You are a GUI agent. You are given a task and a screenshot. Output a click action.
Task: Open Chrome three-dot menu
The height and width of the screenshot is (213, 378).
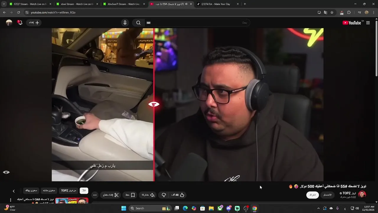coord(374,12)
